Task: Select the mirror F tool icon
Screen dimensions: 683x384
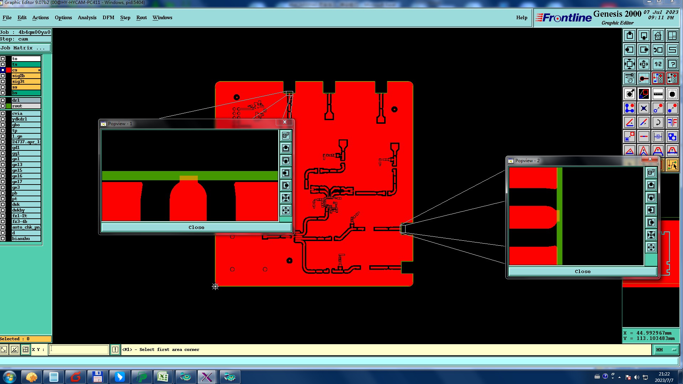Action: (672, 122)
